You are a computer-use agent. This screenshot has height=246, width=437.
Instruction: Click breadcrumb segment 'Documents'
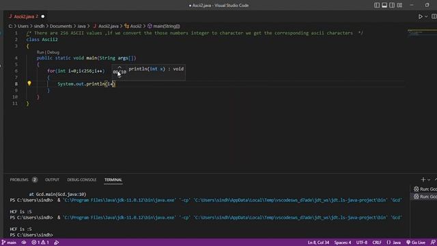tap(61, 26)
